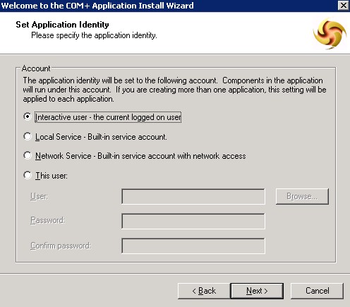Viewport: 350px width, 307px height.
Task: Click the Confirm password field
Action: point(193,246)
